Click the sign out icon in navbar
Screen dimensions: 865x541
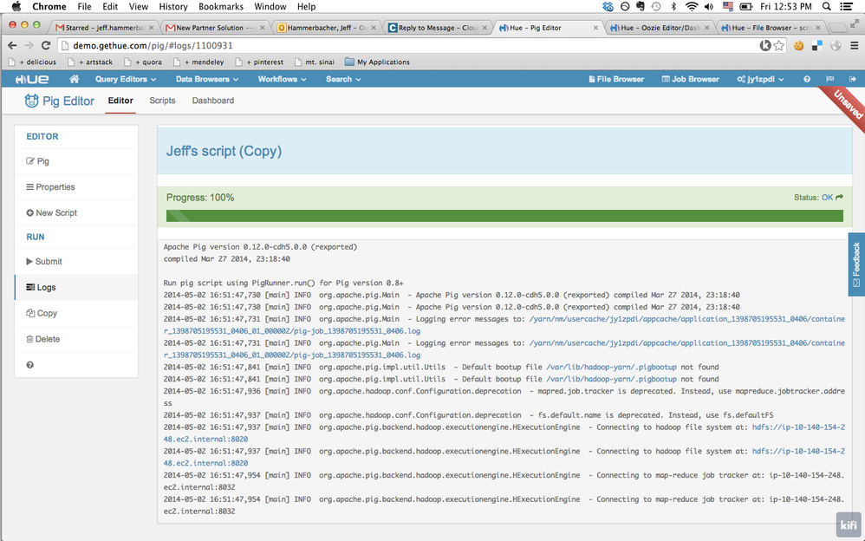(852, 79)
